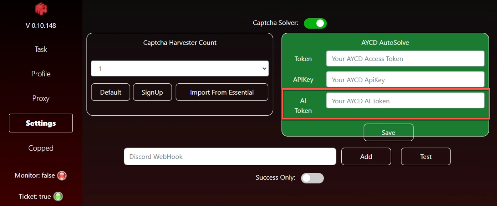Focus the AYCD Access Token field
Image resolution: width=497 pixels, height=206 pixels.
tap(405, 59)
